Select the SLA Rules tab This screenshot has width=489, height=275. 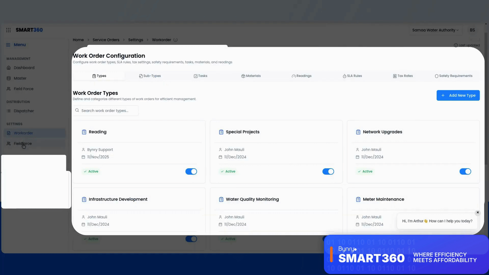(x=352, y=76)
